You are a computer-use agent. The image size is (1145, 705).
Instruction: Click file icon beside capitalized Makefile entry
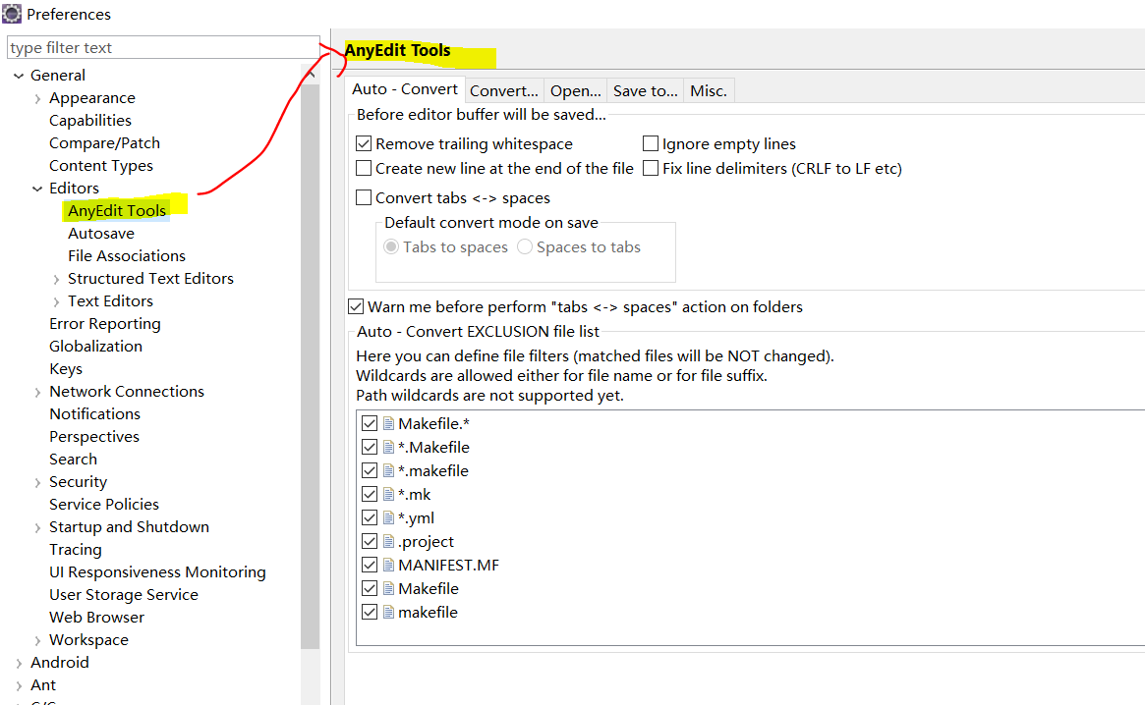point(388,588)
